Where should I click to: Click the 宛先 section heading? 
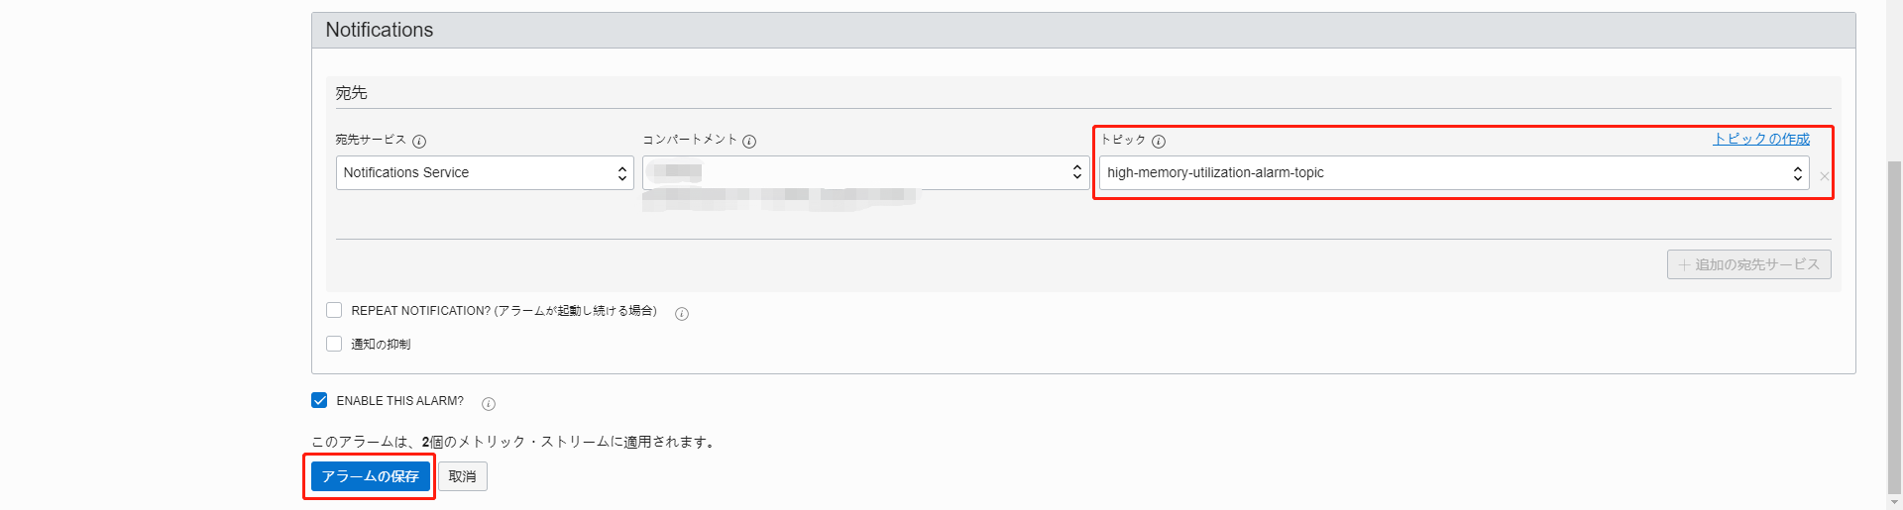point(351,93)
